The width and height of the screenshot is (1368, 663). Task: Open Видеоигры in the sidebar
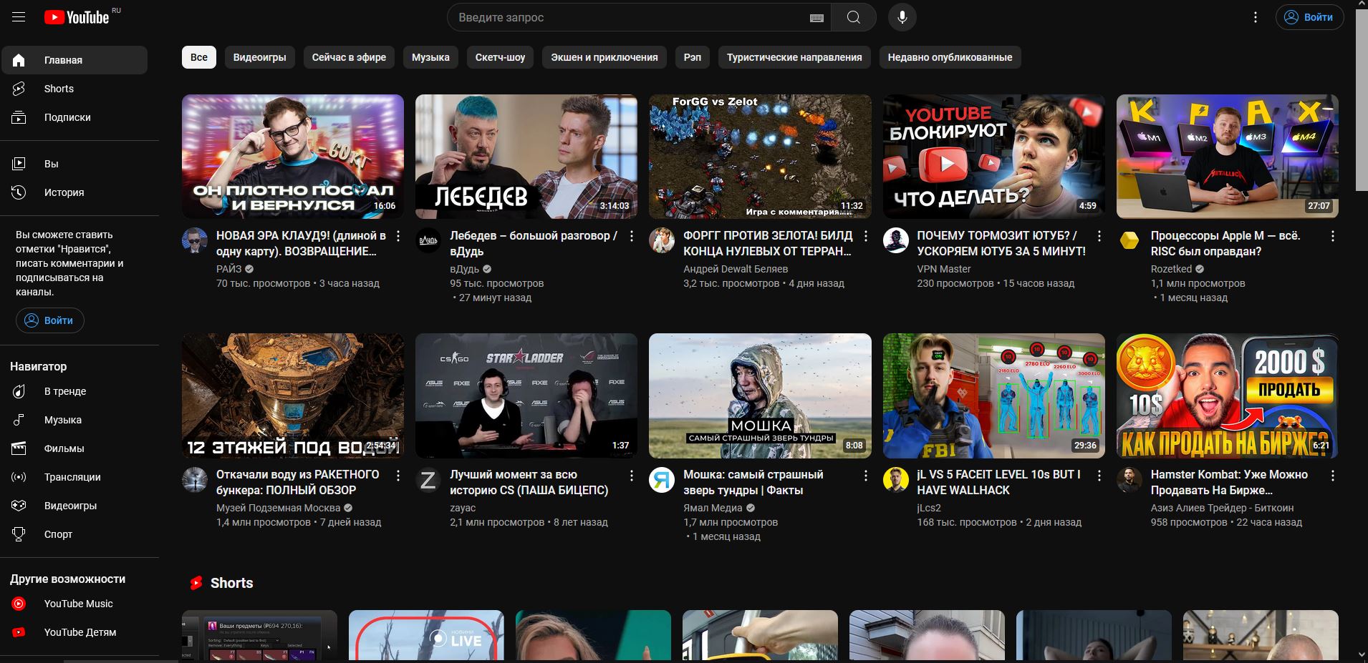[74, 506]
